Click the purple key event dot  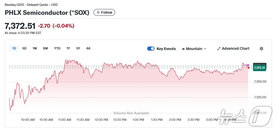pos(248,65)
